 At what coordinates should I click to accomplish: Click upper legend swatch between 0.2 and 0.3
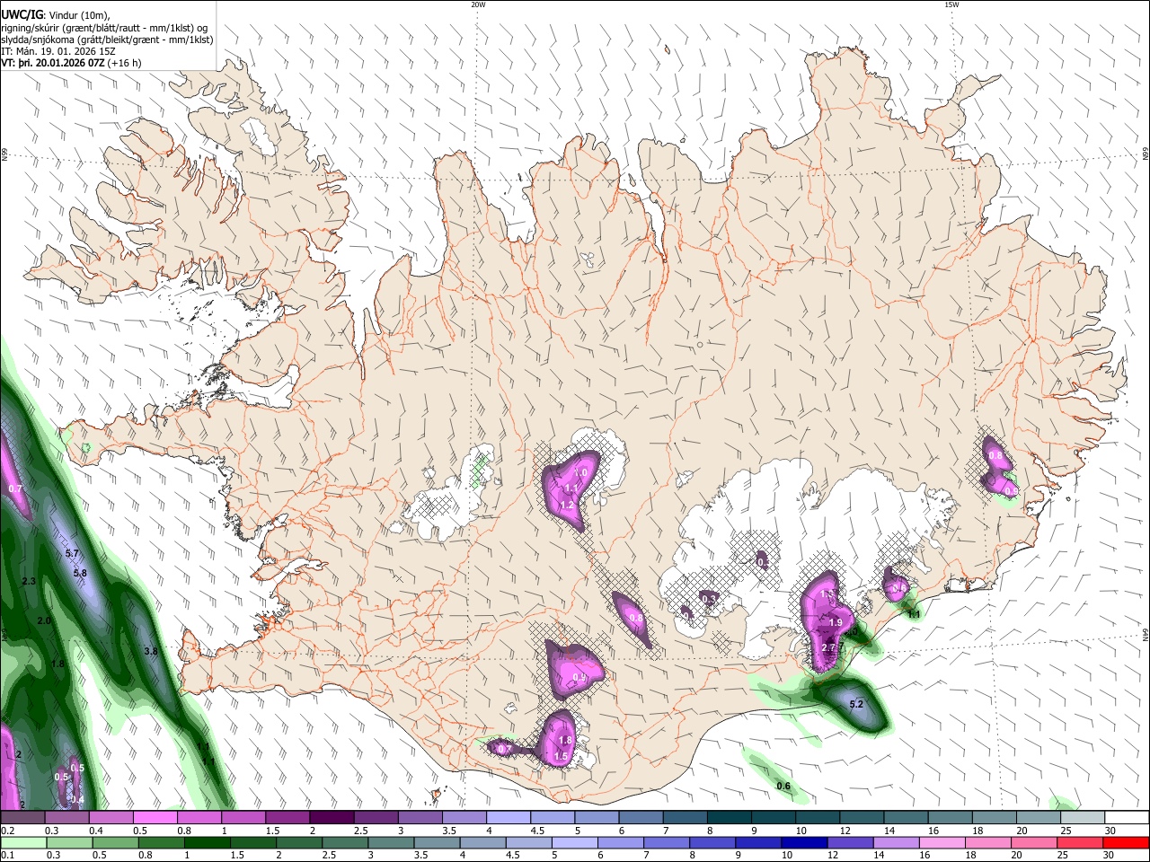(x=22, y=817)
